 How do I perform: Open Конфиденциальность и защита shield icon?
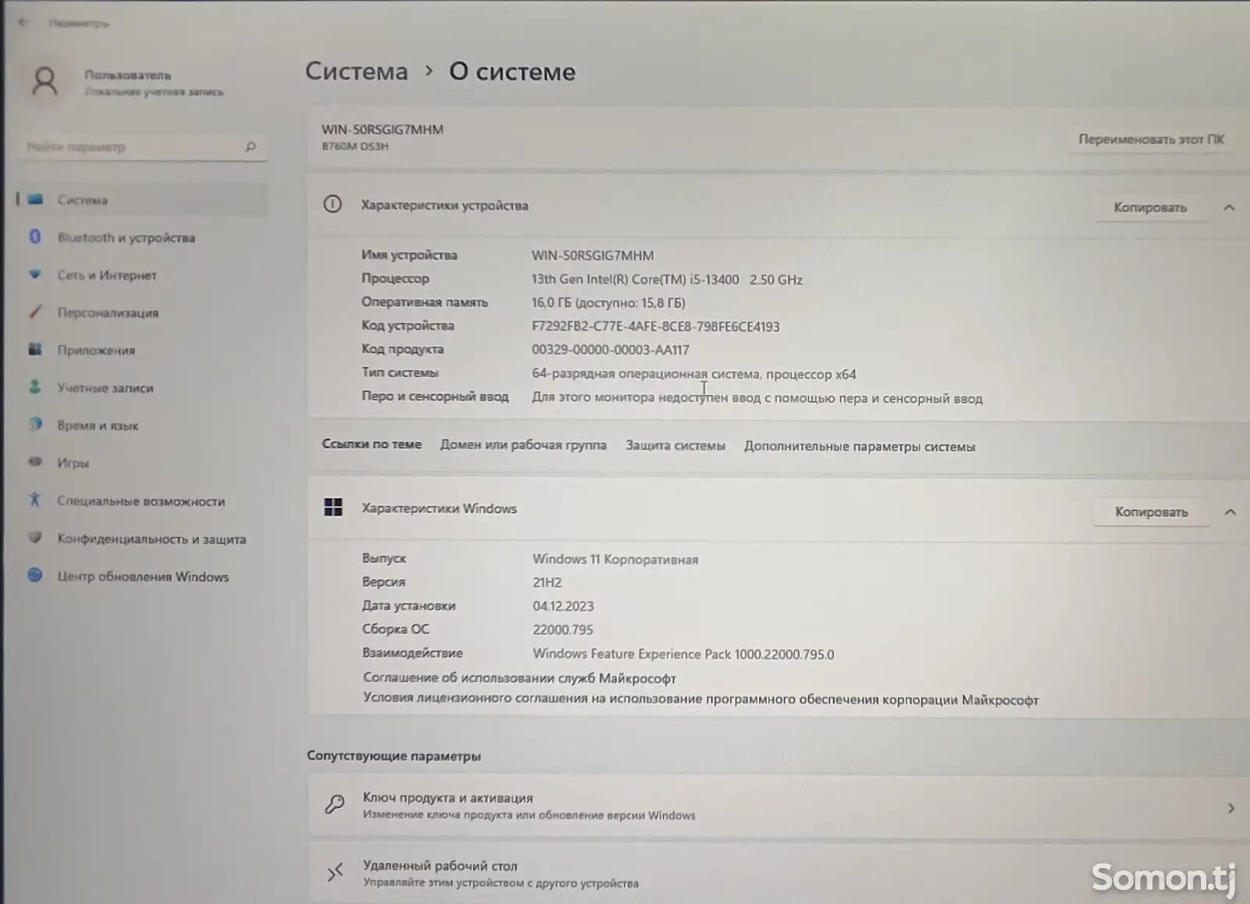pyautogui.click(x=35, y=537)
